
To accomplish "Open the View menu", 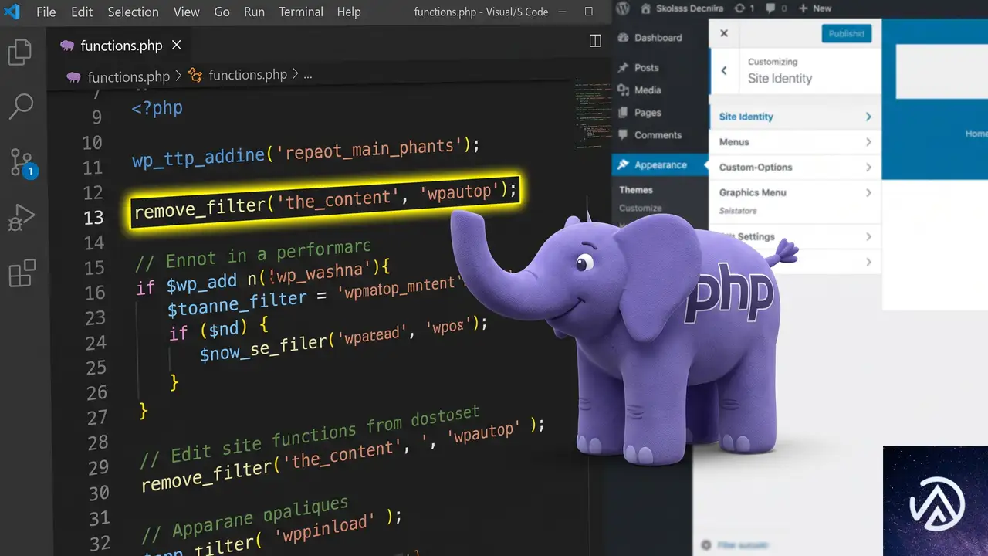I will tap(187, 12).
